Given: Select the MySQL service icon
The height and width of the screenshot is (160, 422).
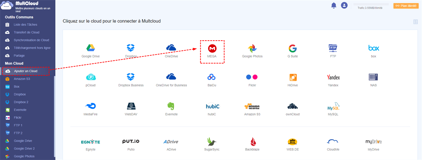Looking at the screenshot, I should tap(333, 106).
